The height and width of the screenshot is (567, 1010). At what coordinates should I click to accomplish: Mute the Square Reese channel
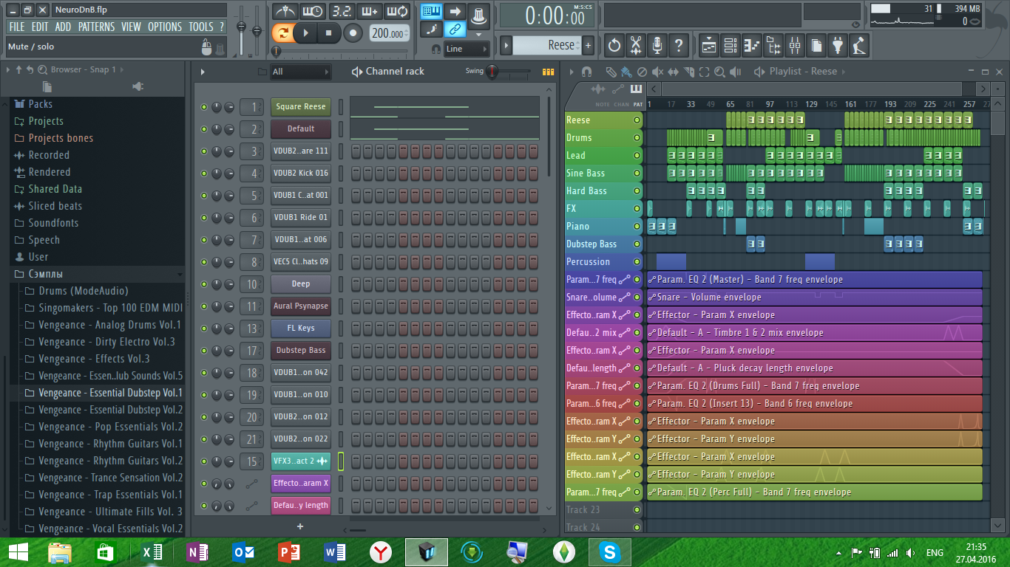204,107
